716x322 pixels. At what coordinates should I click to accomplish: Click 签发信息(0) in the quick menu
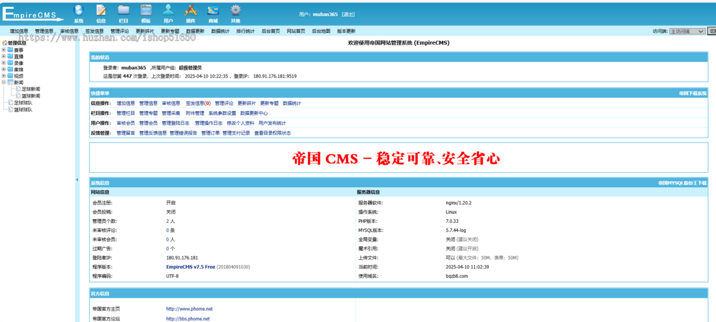click(x=198, y=103)
